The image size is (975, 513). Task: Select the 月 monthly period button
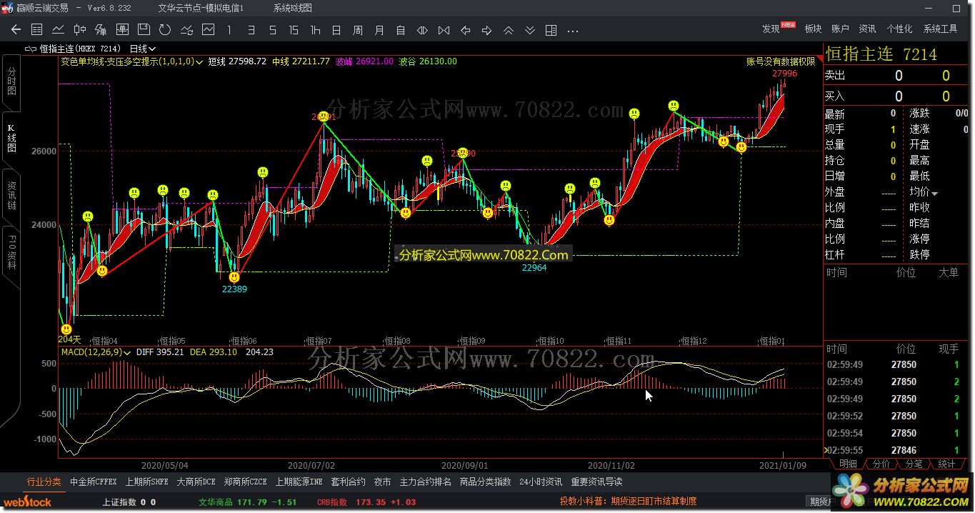coord(379,30)
